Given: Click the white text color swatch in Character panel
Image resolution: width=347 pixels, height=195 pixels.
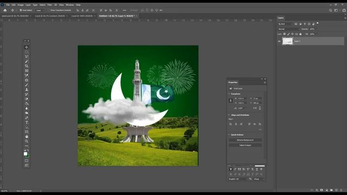Looking at the screenshot, I should (x=260, y=166).
